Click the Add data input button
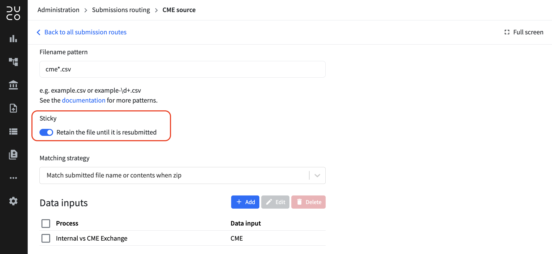Screen dimensions: 552x254 coord(245,202)
